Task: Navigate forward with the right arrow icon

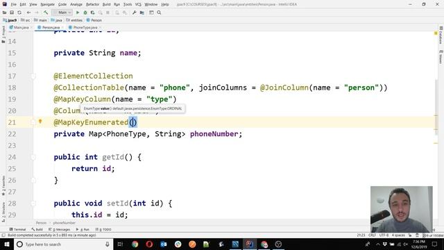Action: (x=37, y=12)
